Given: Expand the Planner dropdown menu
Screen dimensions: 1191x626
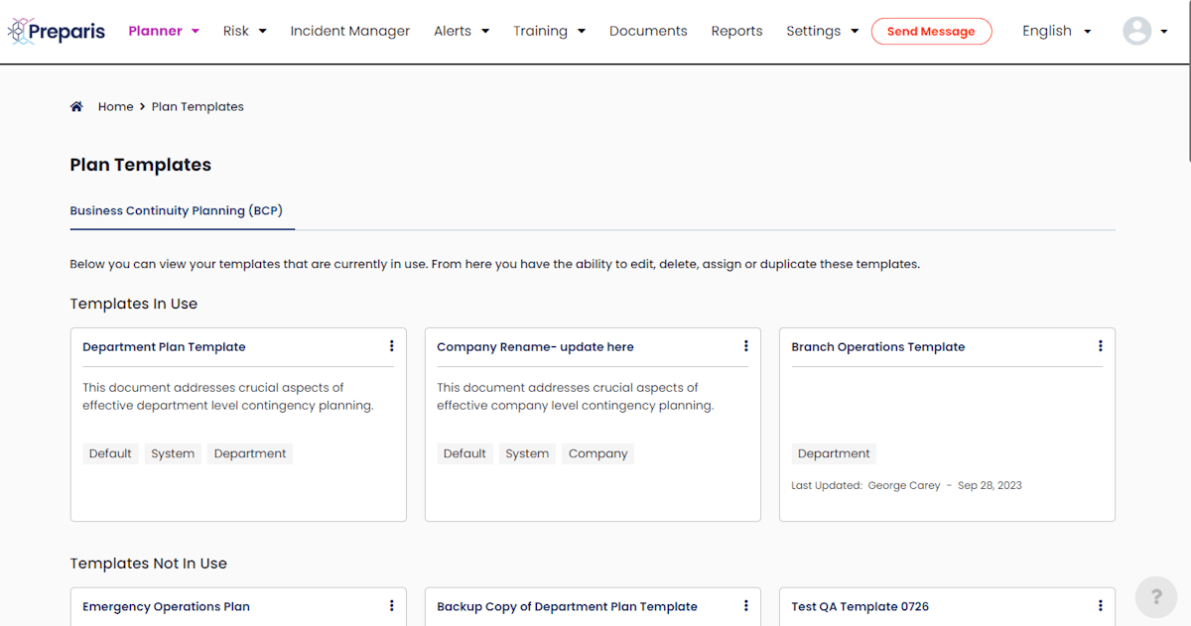Looking at the screenshot, I should (164, 31).
